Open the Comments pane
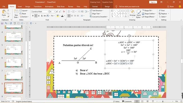183x103 pixels. point(127,102)
